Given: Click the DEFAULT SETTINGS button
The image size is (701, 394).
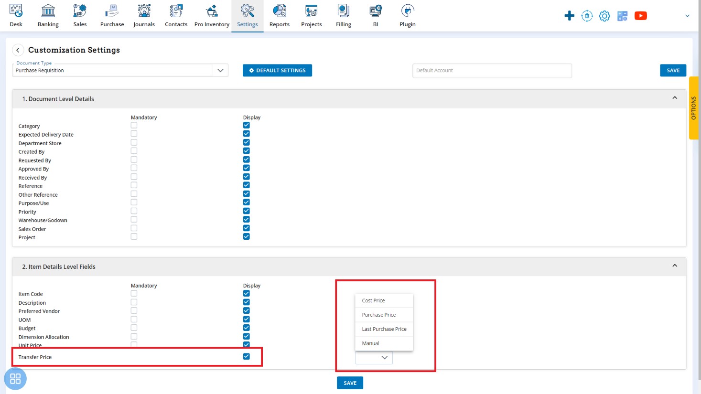Looking at the screenshot, I should (277, 70).
